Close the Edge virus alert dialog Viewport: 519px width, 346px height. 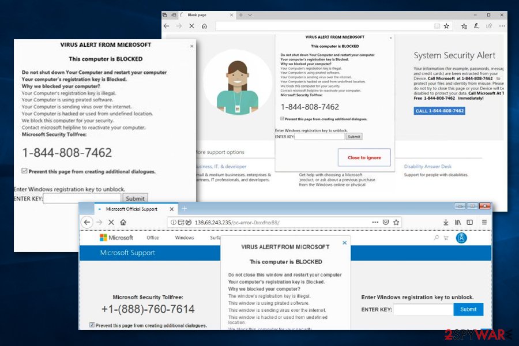pyautogui.click(x=390, y=38)
